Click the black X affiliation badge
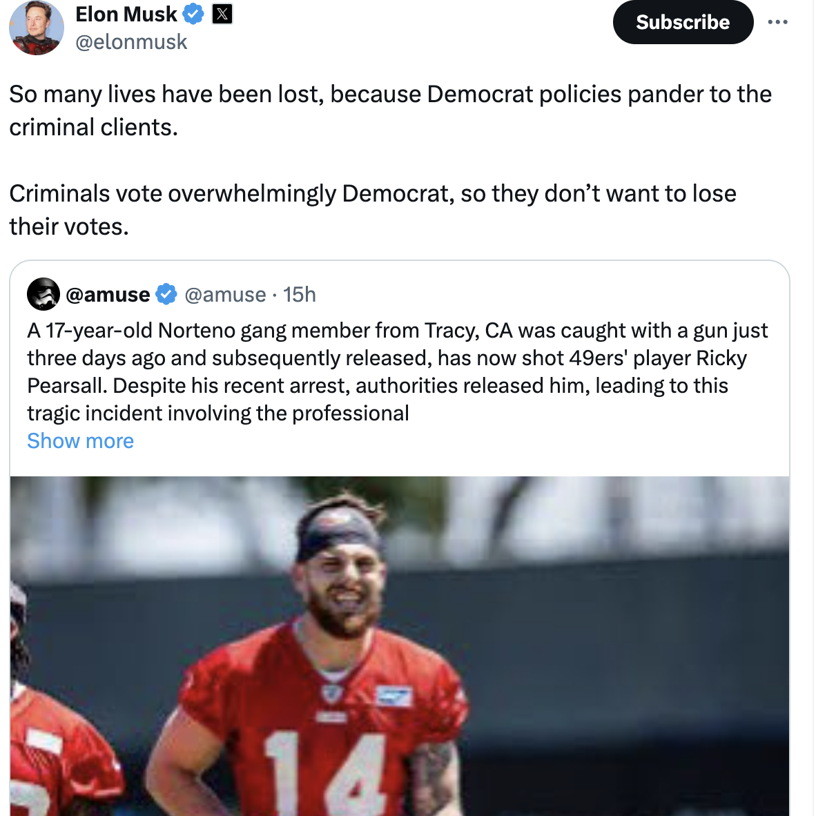The height and width of the screenshot is (816, 816). [x=222, y=14]
